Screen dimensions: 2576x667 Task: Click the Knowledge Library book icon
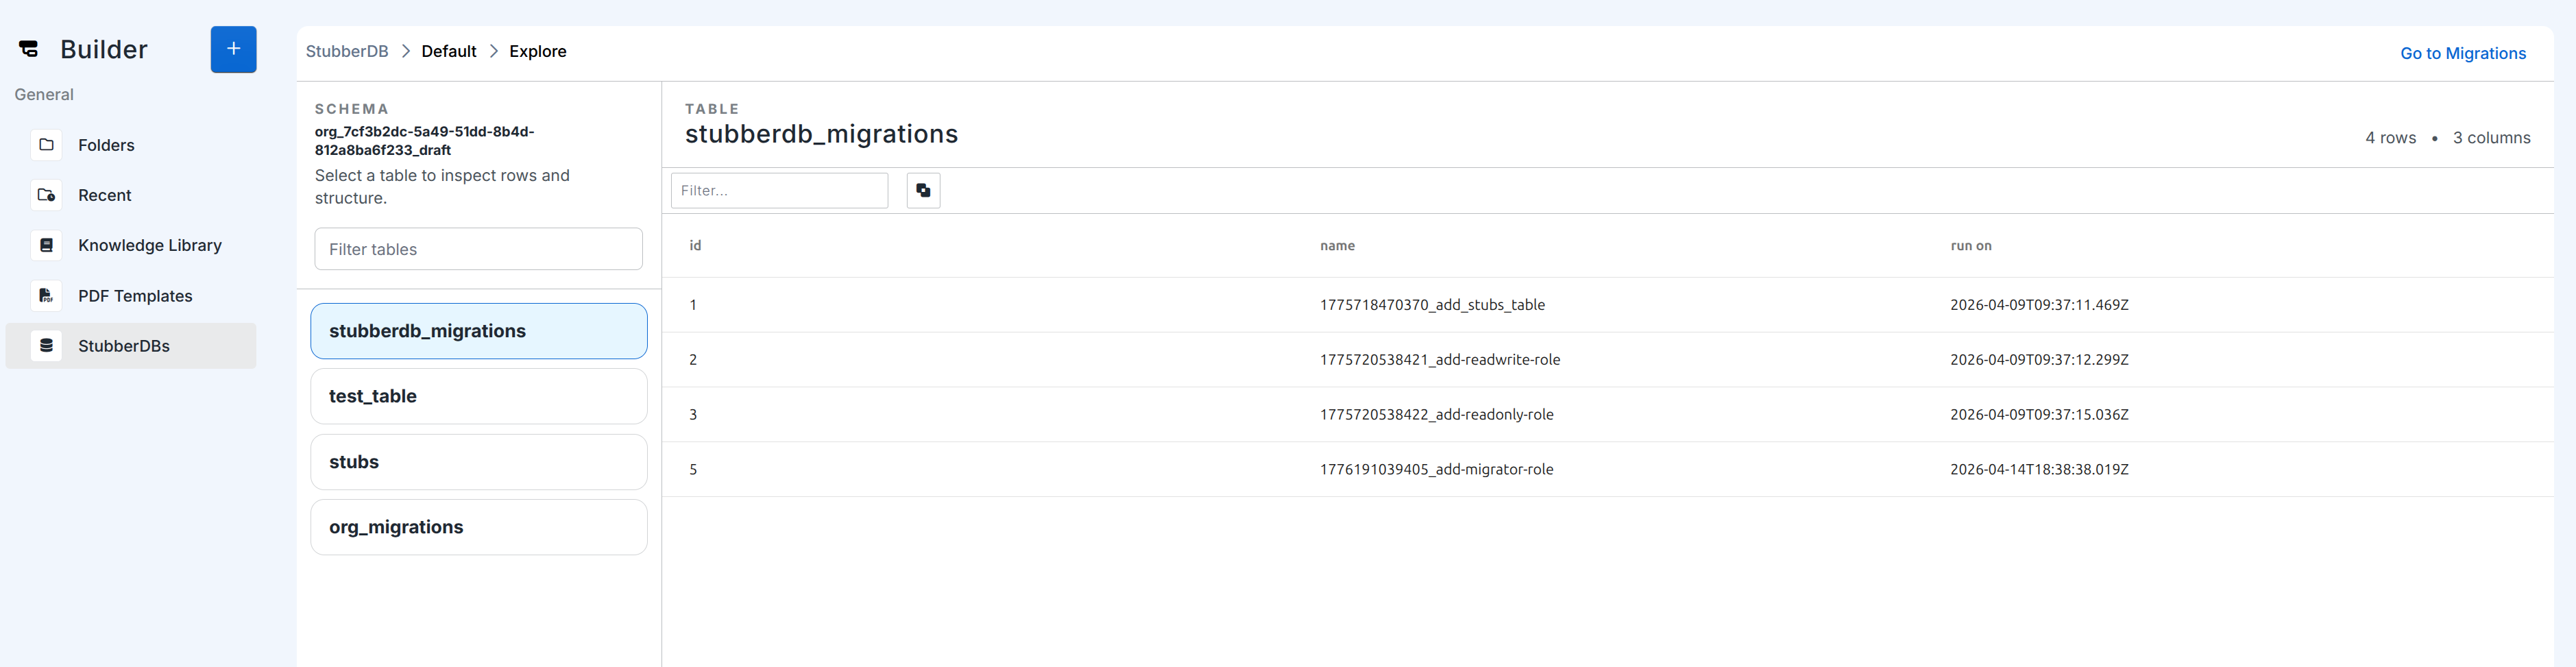46,245
